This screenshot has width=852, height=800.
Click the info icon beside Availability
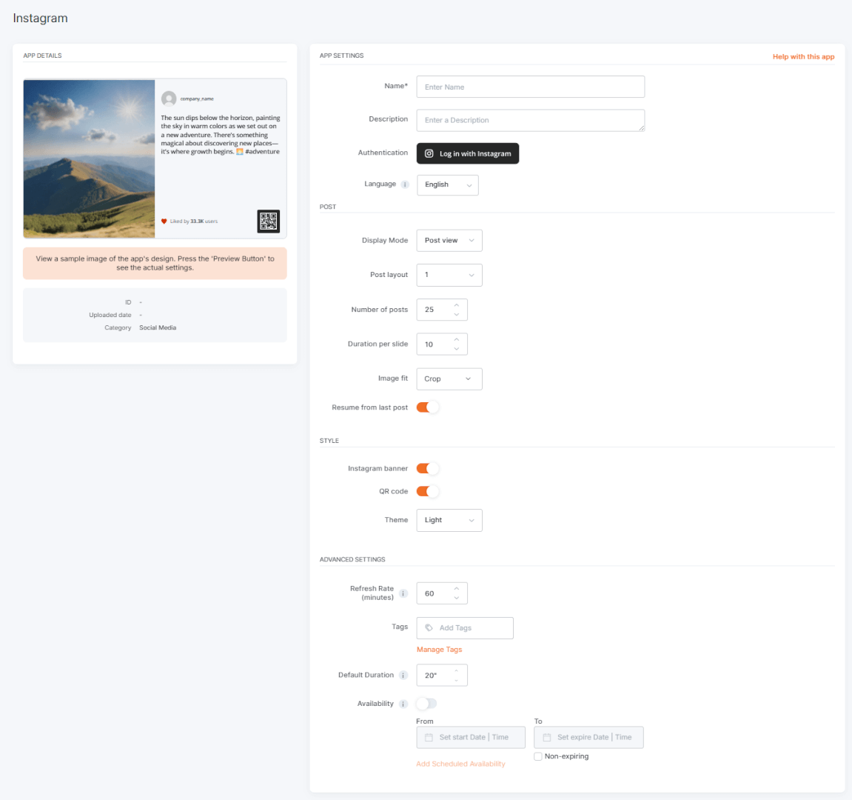403,704
